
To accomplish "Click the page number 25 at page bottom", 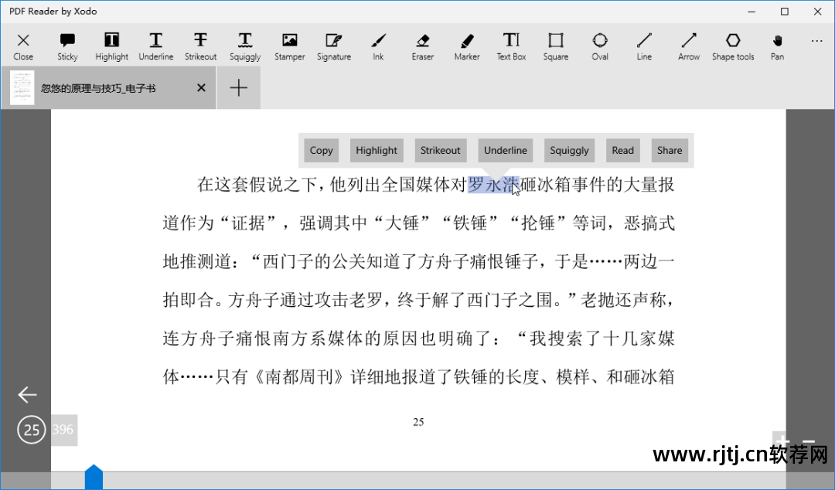I will [x=418, y=422].
